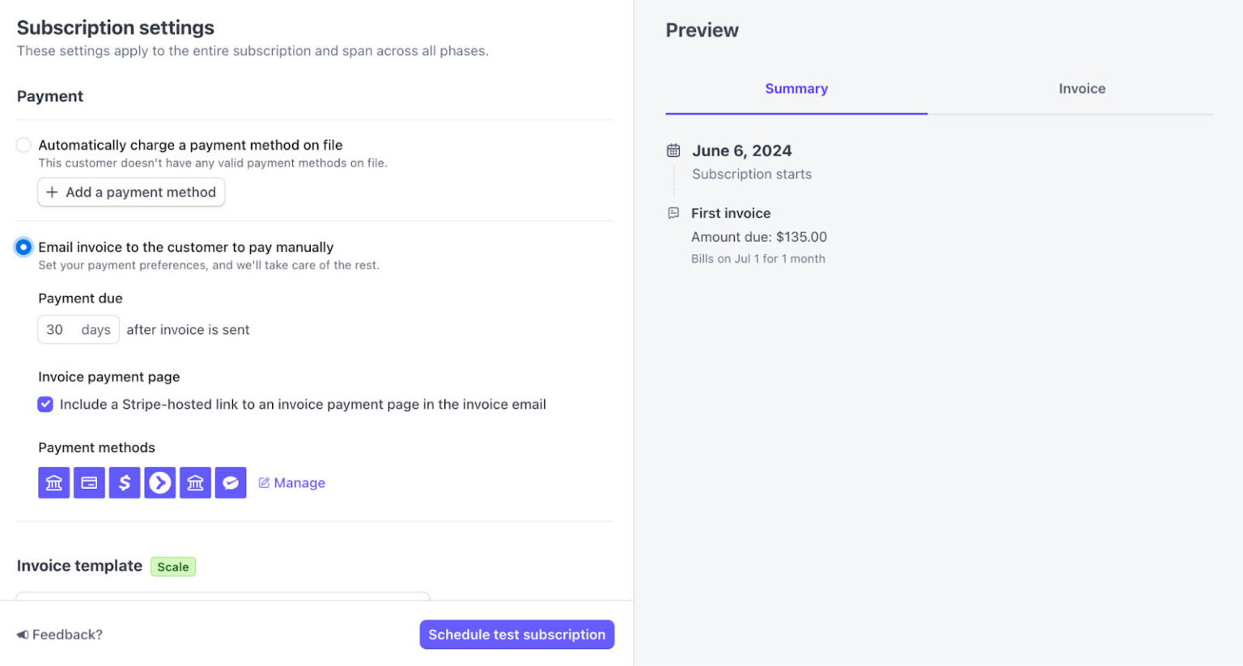Click the feedback megaphone icon
The width and height of the screenshot is (1243, 666).
(23, 634)
